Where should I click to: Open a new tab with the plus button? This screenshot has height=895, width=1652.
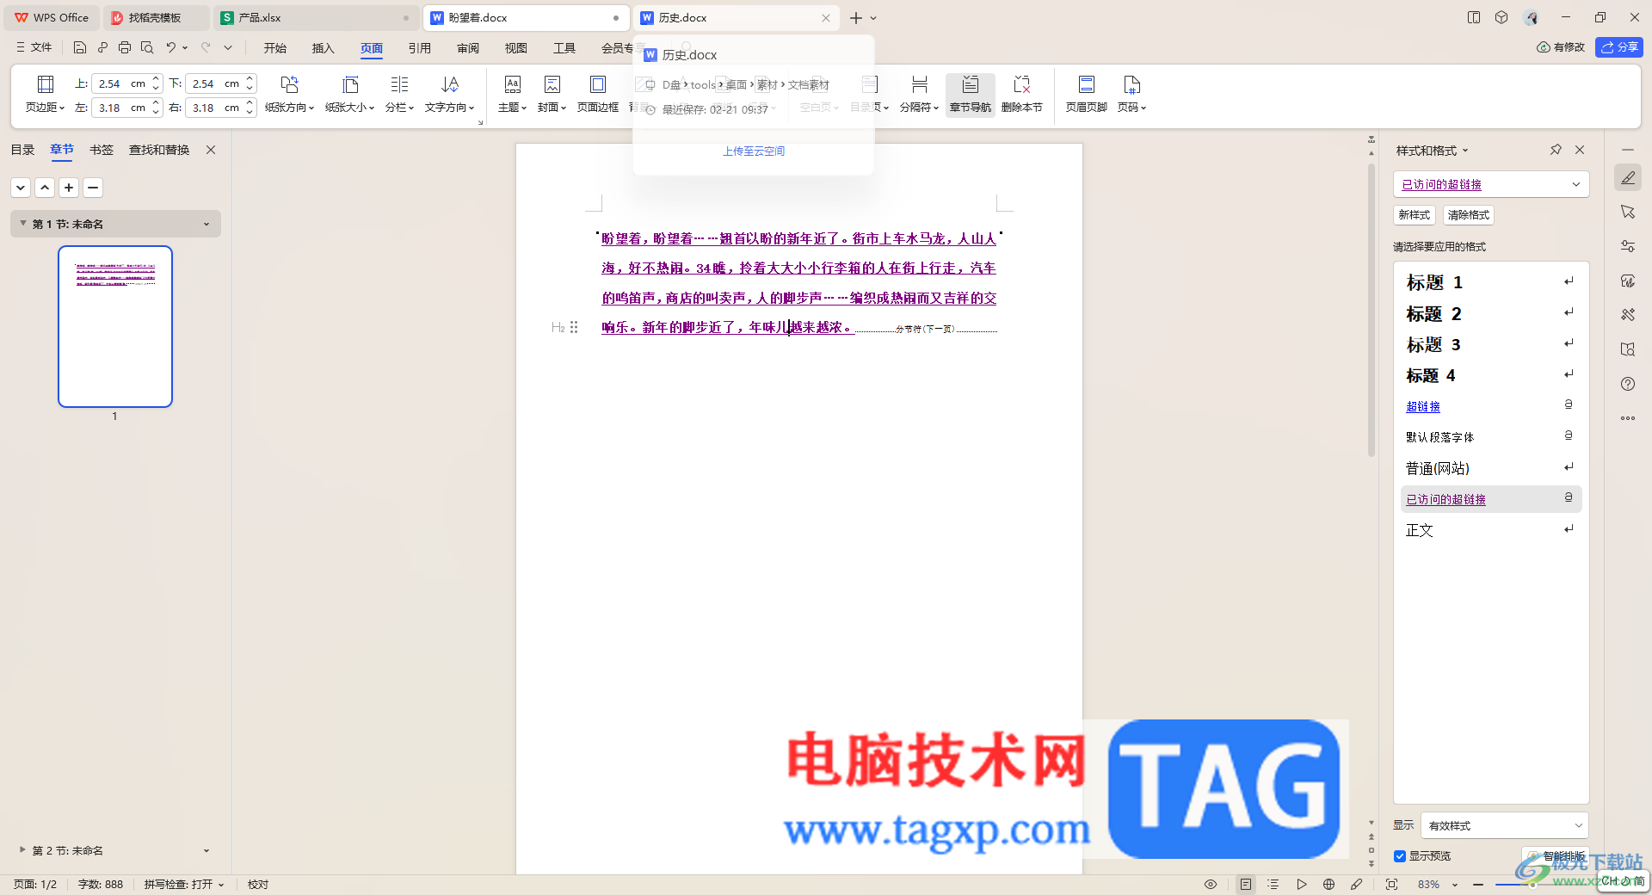(856, 17)
